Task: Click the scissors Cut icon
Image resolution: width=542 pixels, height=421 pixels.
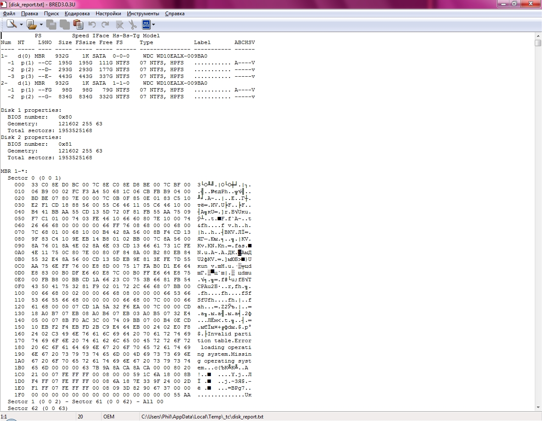Action: click(x=133, y=25)
